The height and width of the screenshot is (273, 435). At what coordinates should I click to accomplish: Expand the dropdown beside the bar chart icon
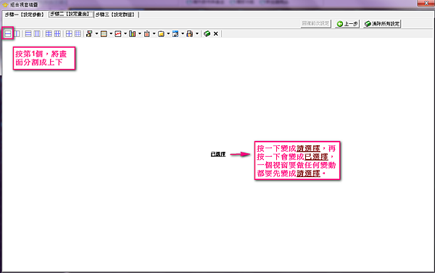[139, 34]
